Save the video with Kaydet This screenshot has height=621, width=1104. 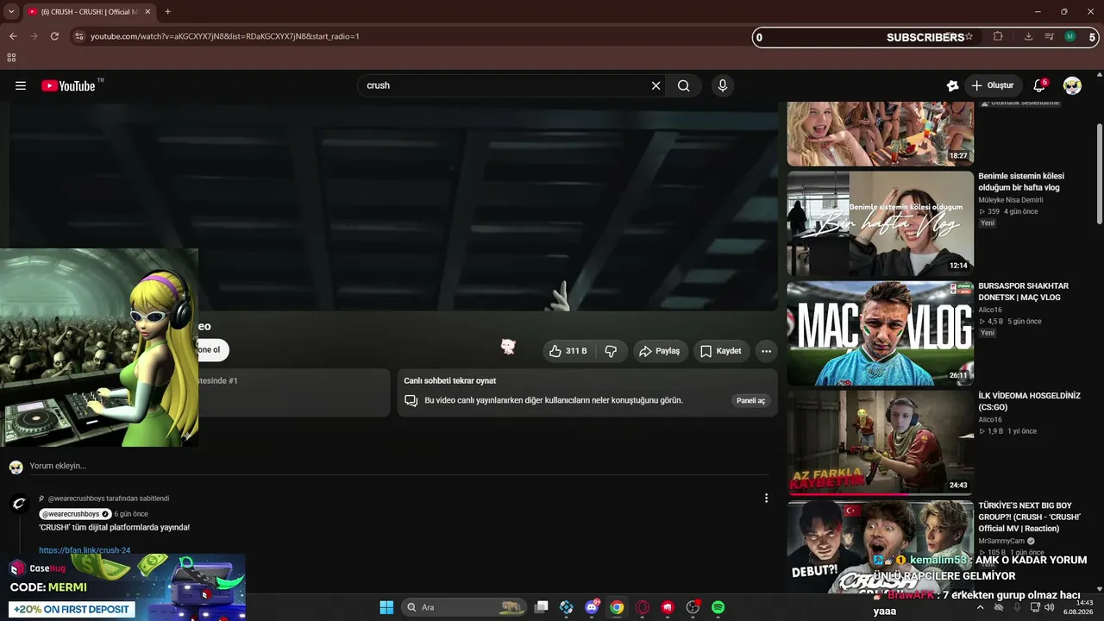tap(721, 351)
